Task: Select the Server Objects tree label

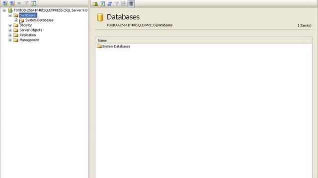Action: point(31,30)
